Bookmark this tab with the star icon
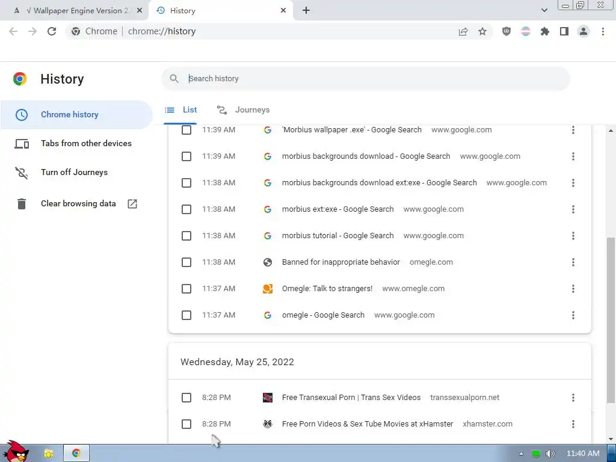Image resolution: width=616 pixels, height=462 pixels. click(482, 31)
